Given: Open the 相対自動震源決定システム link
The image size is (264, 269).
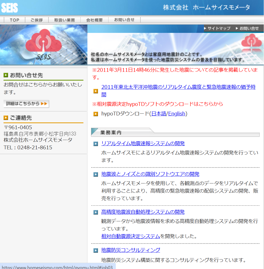Looking at the screenshot, I should click(x=130, y=236).
